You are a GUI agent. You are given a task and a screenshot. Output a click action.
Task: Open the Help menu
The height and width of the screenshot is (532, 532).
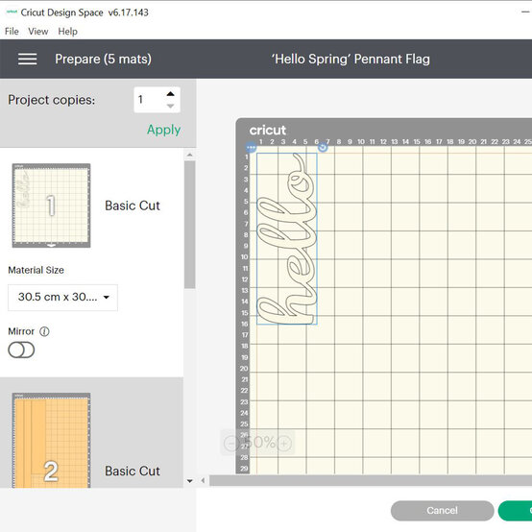(67, 32)
